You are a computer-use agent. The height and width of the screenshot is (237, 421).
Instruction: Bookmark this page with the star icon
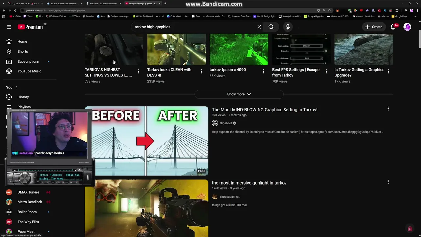(x=329, y=10)
